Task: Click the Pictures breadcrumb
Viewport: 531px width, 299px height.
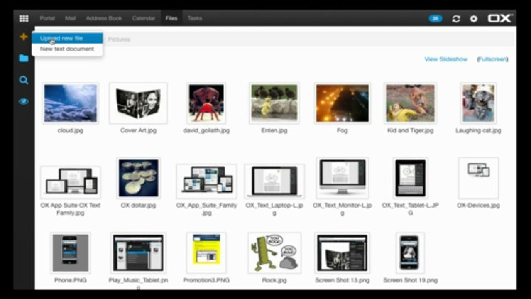Action: [x=119, y=39]
